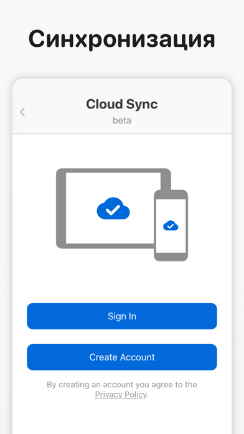244x434 pixels.
Task: Tap the back chevron in Cloud Sync header
Action: [x=22, y=112]
